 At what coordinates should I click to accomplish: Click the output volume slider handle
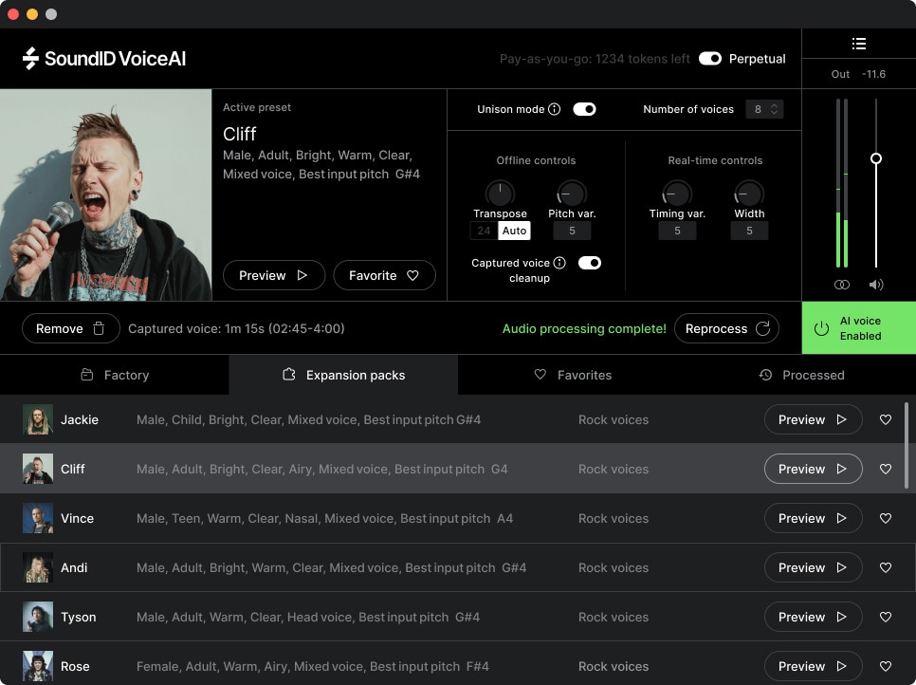click(x=876, y=158)
